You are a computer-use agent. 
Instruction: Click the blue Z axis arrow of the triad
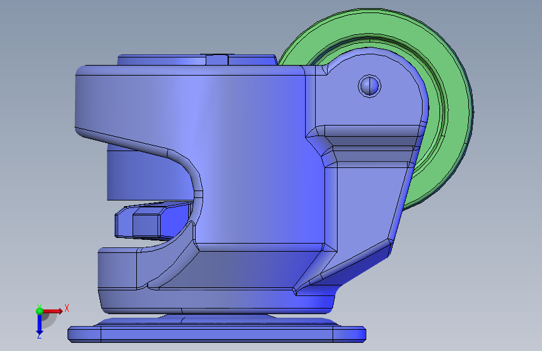point(39,324)
